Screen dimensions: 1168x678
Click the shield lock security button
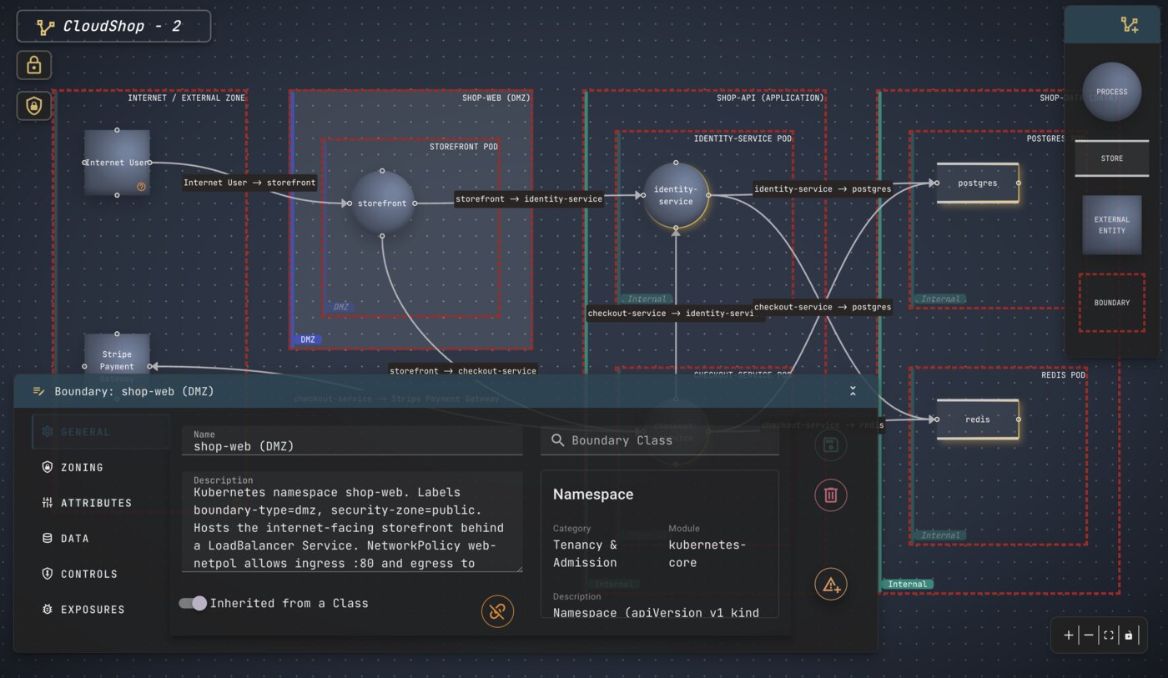pyautogui.click(x=34, y=106)
